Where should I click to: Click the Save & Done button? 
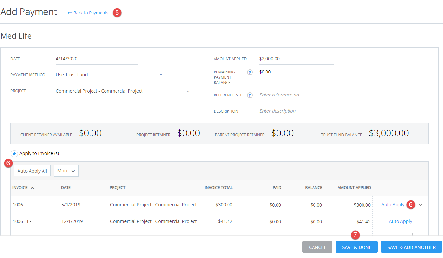[356, 247]
